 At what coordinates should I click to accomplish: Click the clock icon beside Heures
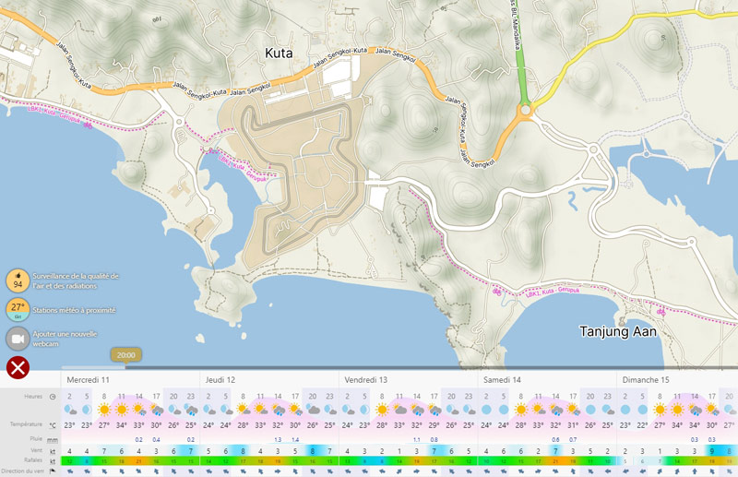pos(53,397)
